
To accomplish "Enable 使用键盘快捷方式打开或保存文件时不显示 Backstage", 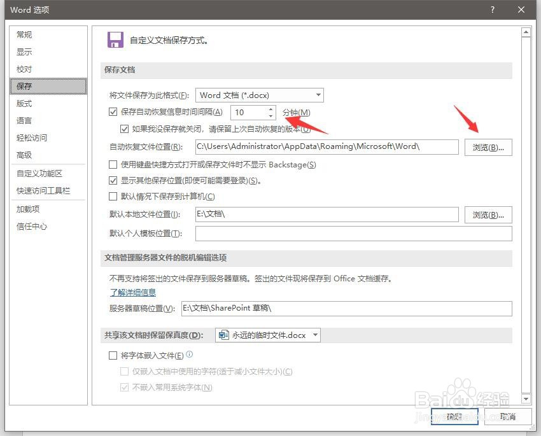I will [x=113, y=165].
